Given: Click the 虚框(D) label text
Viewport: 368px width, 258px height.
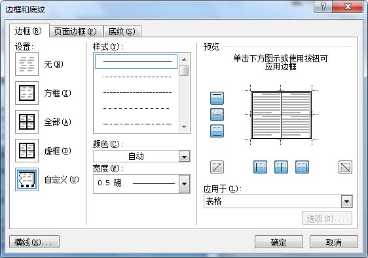Looking at the screenshot, I should coord(58,151).
